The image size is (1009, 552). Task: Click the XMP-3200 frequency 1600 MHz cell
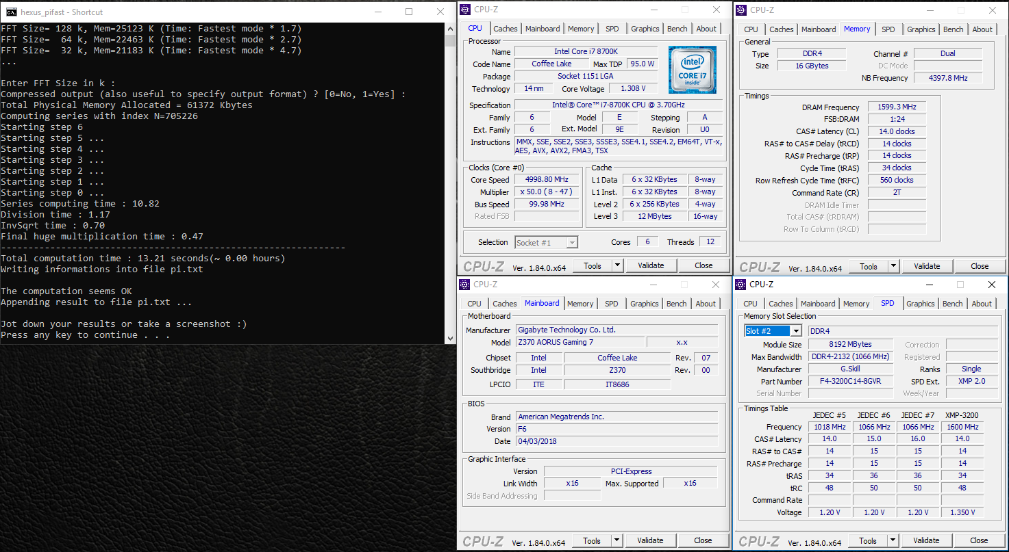point(962,427)
